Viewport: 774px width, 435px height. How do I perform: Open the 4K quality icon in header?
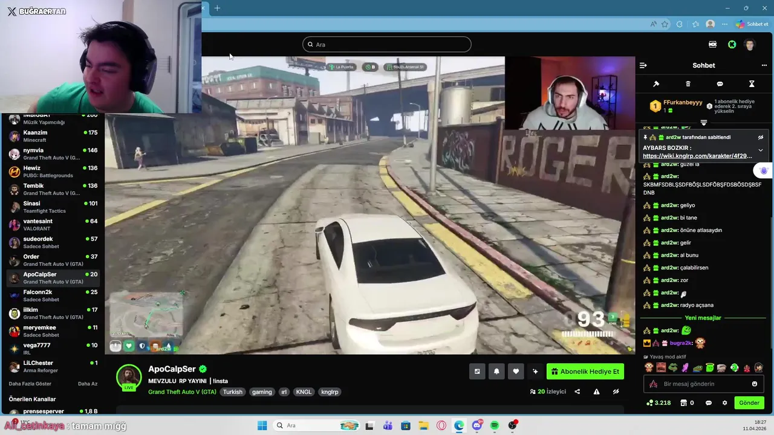(x=712, y=44)
